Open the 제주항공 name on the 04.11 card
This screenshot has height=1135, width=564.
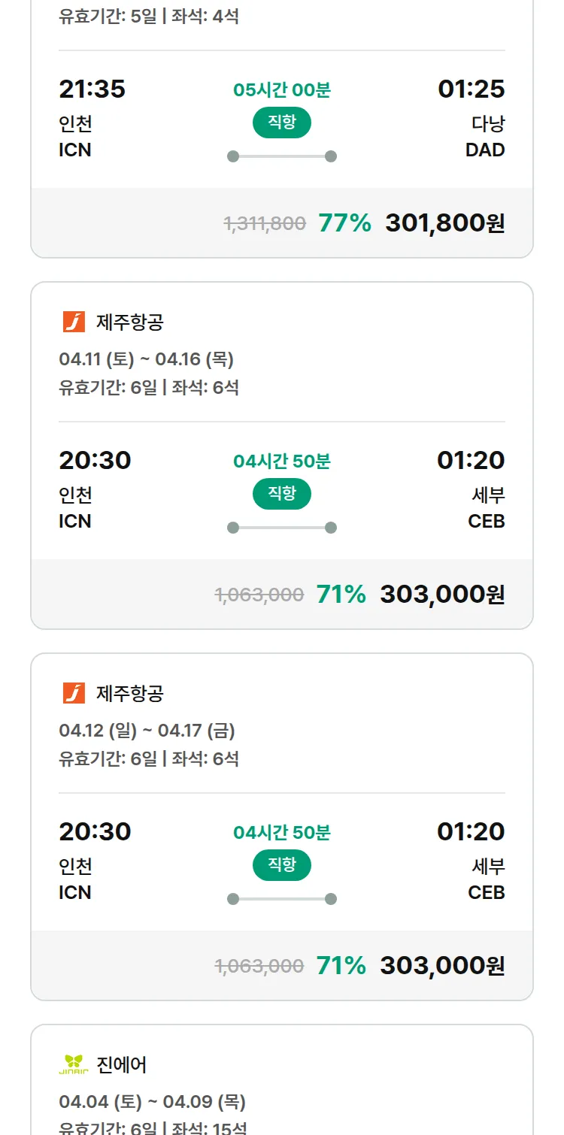[x=129, y=322]
